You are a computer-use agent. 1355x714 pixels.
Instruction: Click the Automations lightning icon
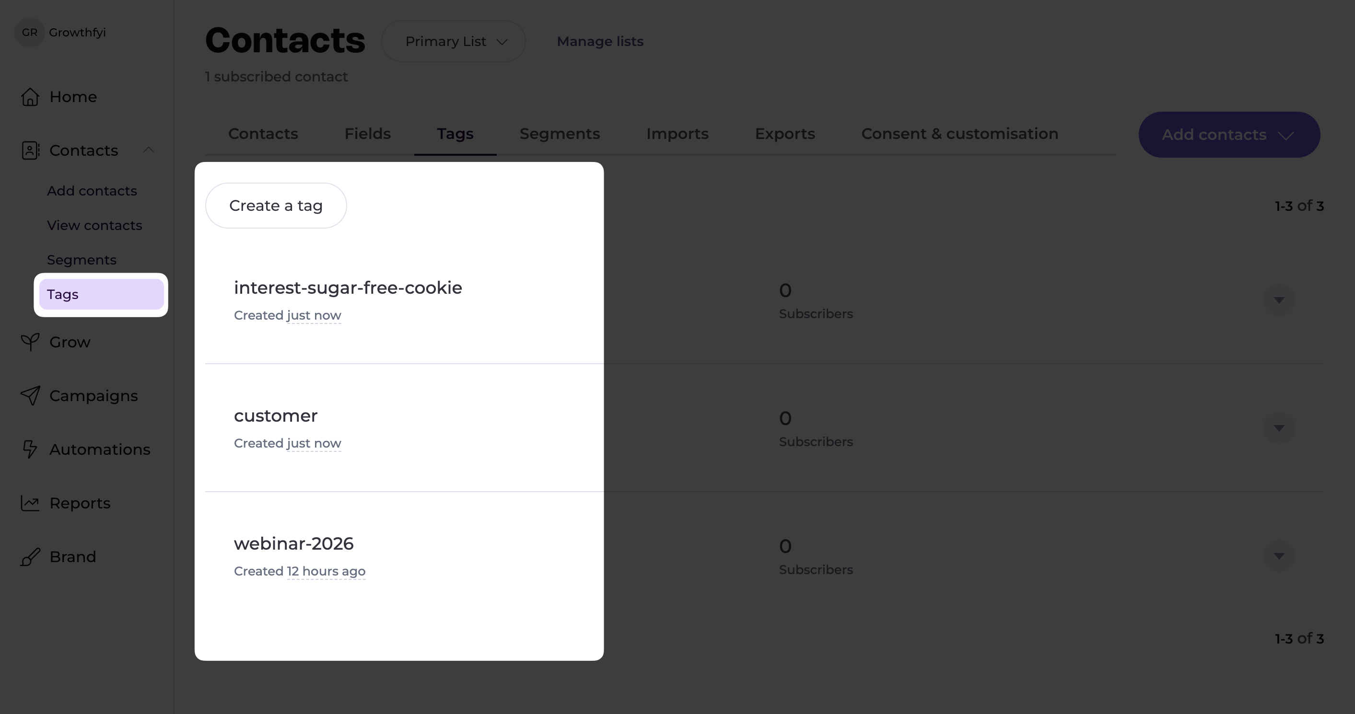point(30,449)
